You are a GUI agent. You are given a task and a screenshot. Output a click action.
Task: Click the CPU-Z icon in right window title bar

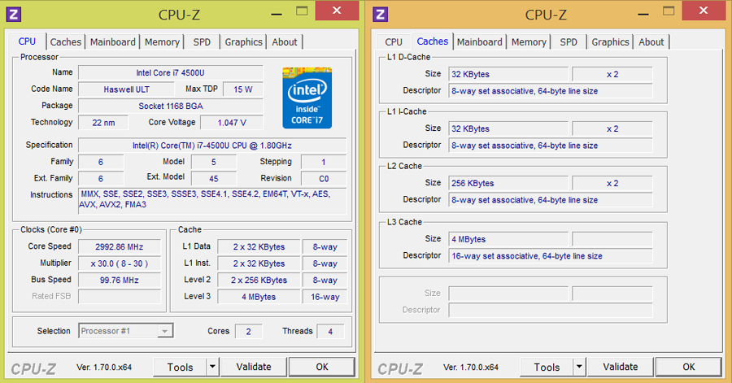[x=381, y=14]
